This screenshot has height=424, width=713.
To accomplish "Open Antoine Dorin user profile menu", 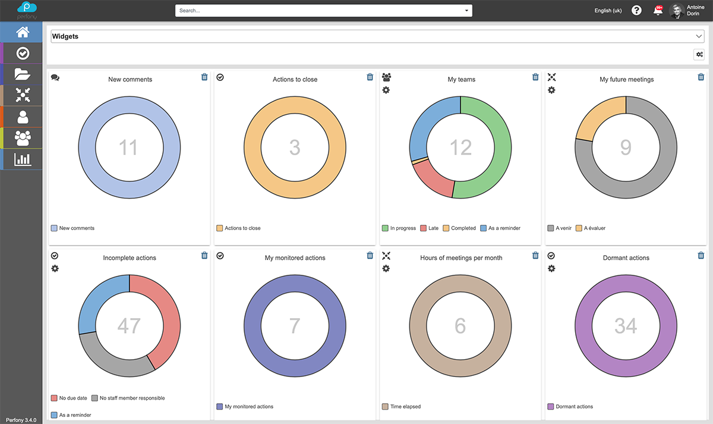I will (x=688, y=11).
